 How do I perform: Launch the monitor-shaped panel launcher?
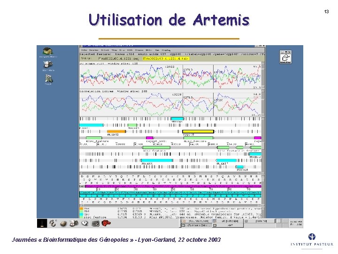click(x=95, y=223)
